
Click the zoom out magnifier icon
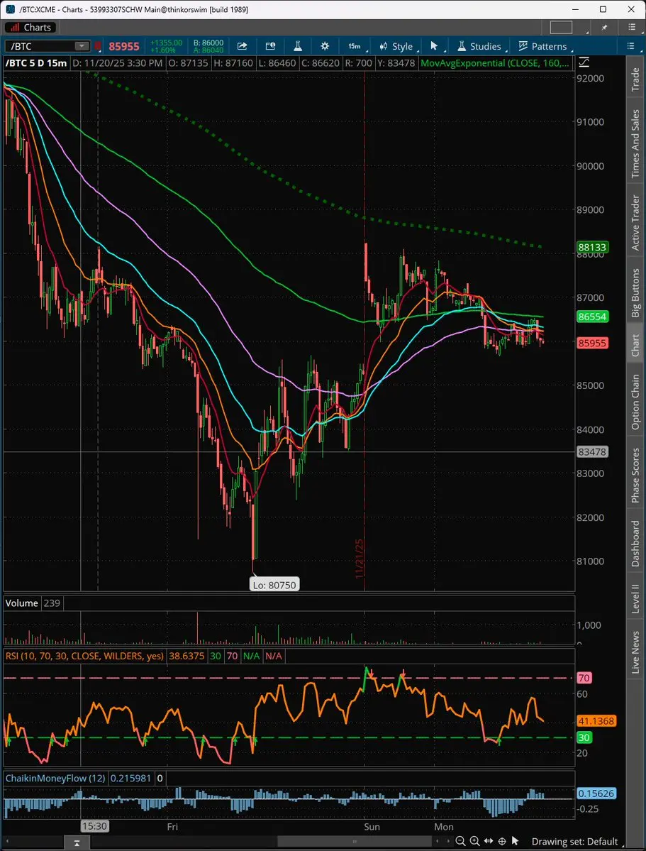460,841
